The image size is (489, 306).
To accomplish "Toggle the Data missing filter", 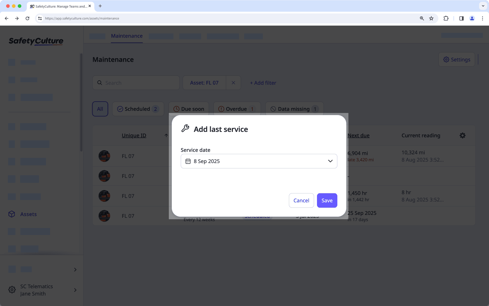I will point(294,109).
